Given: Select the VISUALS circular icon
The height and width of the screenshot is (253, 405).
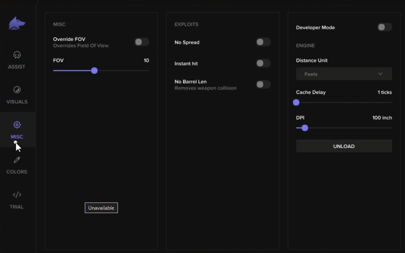Looking at the screenshot, I should pyautogui.click(x=17, y=90).
